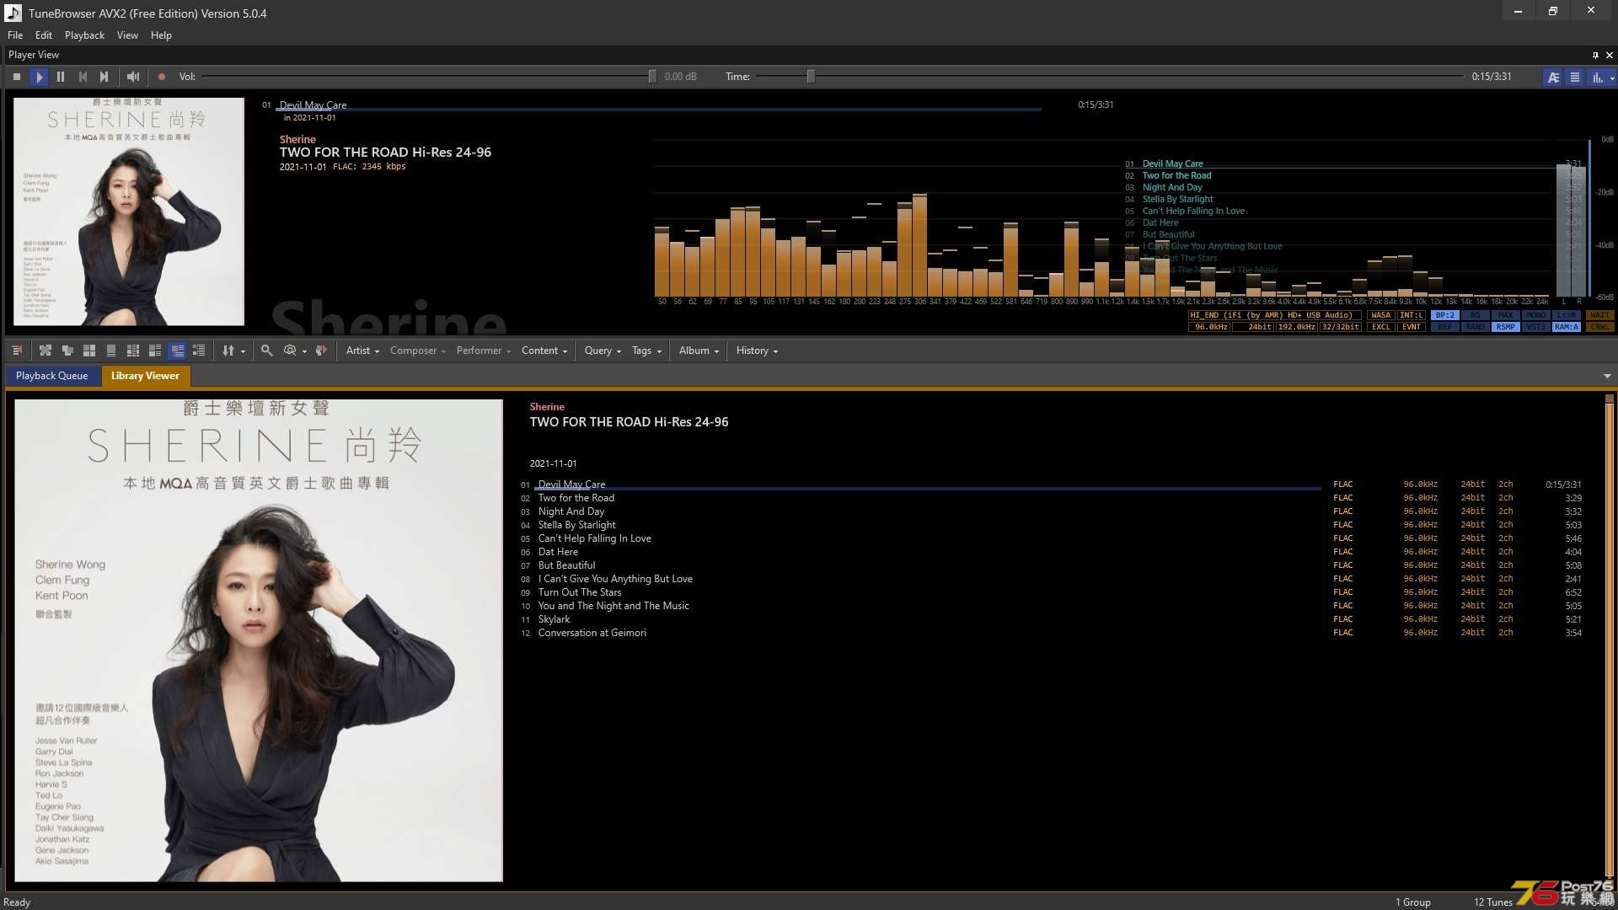Image resolution: width=1618 pixels, height=910 pixels.
Task: Open the View menu
Action: pyautogui.click(x=127, y=35)
